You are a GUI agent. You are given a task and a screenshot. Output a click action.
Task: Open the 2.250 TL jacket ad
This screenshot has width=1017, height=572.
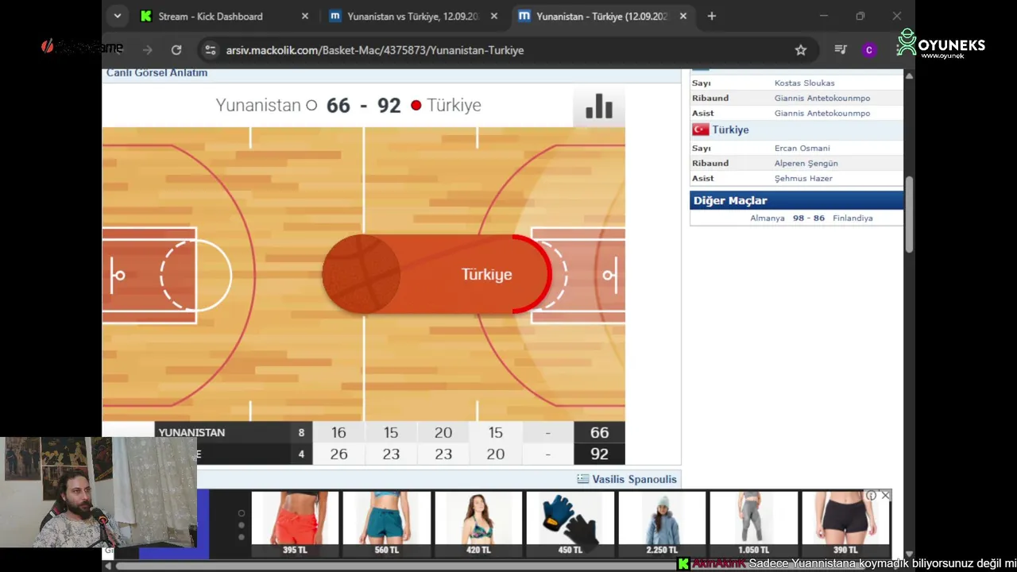[x=662, y=523]
